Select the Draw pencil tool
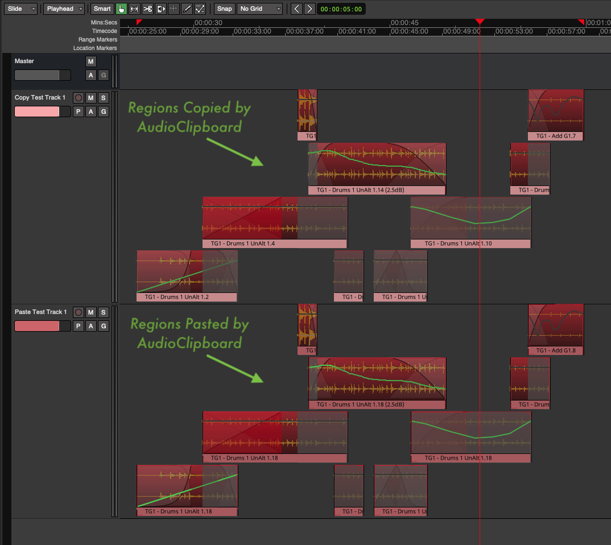Viewport: 611px width, 545px height. pos(187,9)
